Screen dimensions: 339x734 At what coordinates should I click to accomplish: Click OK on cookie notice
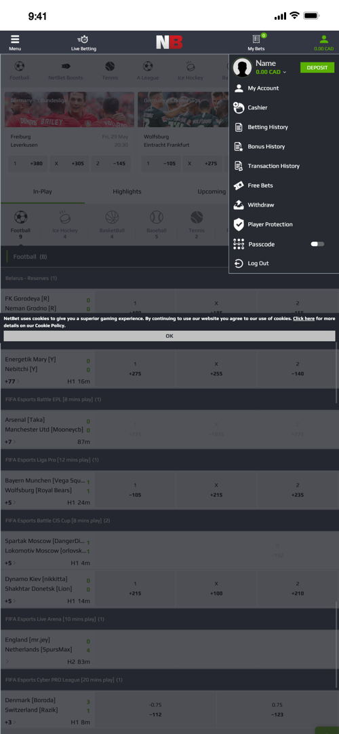(x=169, y=336)
